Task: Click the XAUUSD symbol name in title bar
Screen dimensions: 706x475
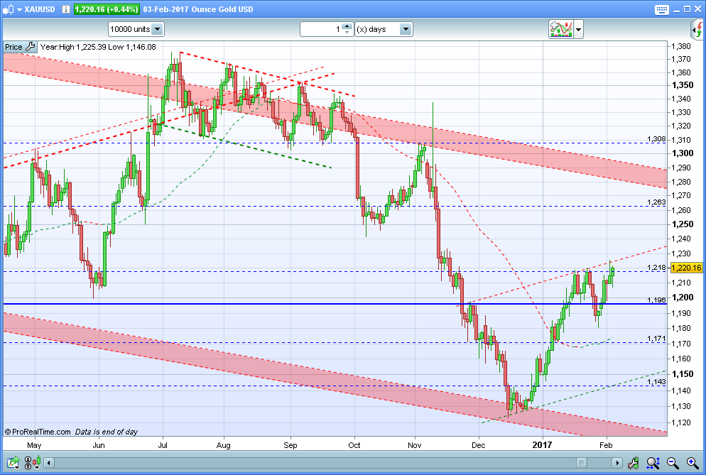Action: click(x=40, y=9)
